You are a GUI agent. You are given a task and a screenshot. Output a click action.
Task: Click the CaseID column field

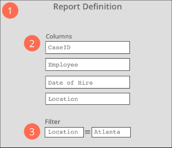87,47
